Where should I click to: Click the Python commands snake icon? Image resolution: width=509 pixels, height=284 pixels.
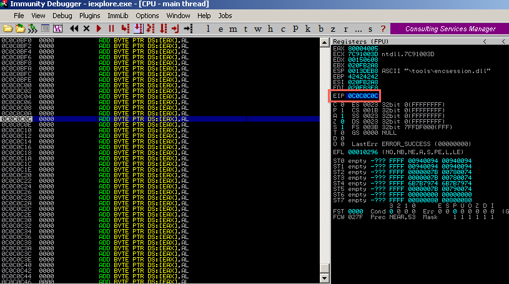click(32, 29)
